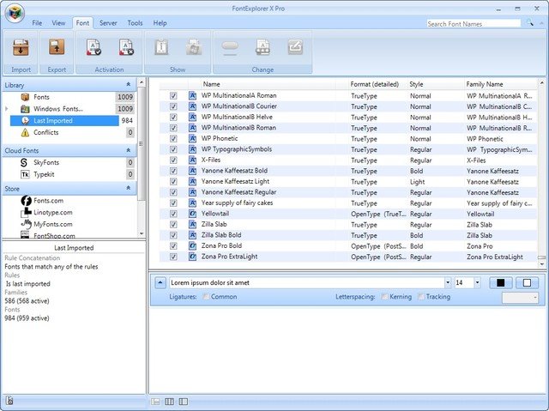Image resolution: width=549 pixels, height=411 pixels.
Task: Uncheck the X-Files font checkbox
Action: coord(173,160)
